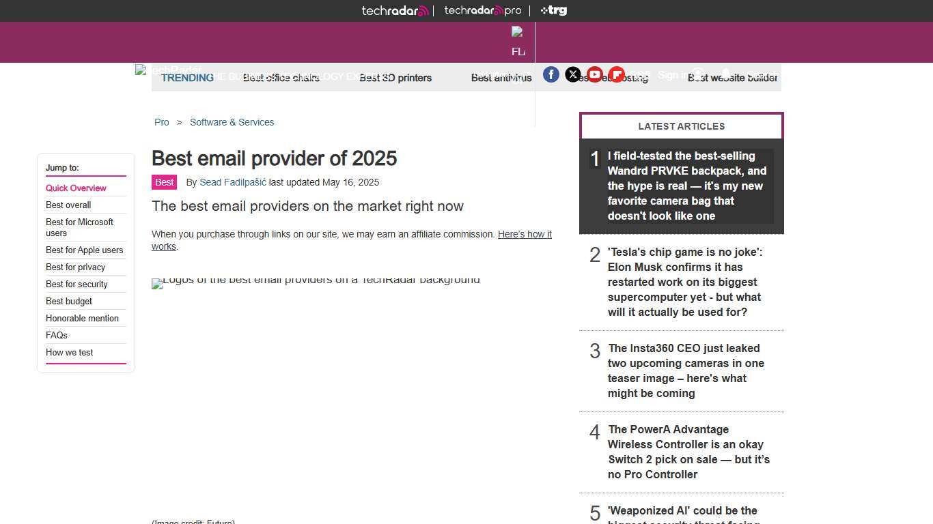Jump to Best for Apple users section
The width and height of the screenshot is (933, 524).
point(84,250)
